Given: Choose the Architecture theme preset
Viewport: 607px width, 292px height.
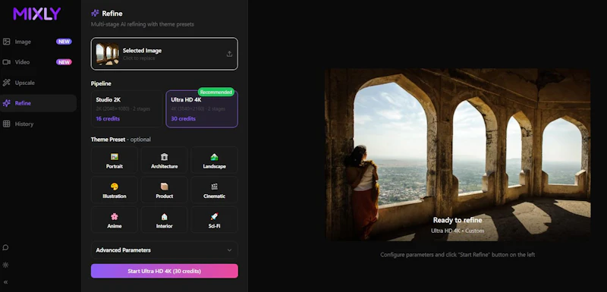Looking at the screenshot, I should pyautogui.click(x=164, y=160).
